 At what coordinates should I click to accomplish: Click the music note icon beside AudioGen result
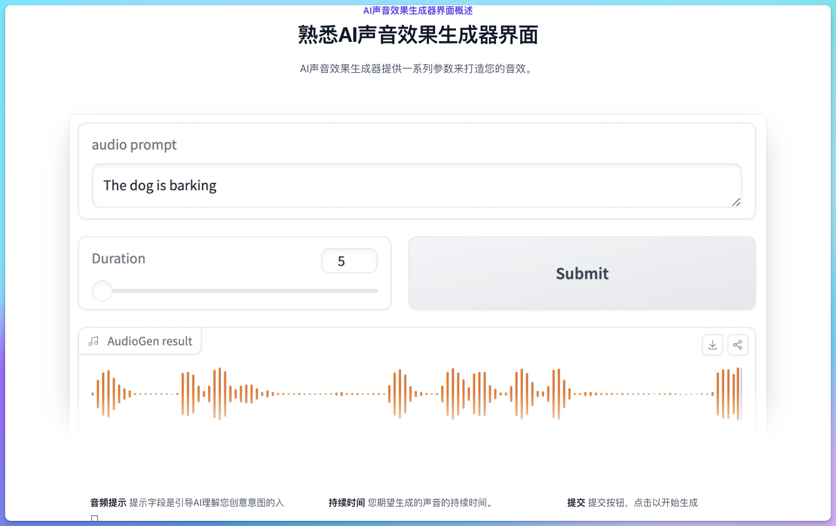93,341
